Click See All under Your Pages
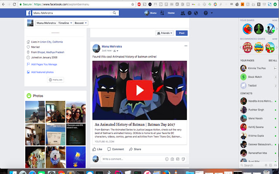The height and width of the screenshot is (174, 279). pos(272,60)
